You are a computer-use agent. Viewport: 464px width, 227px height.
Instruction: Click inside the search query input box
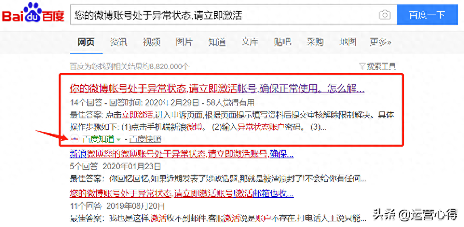point(222,15)
